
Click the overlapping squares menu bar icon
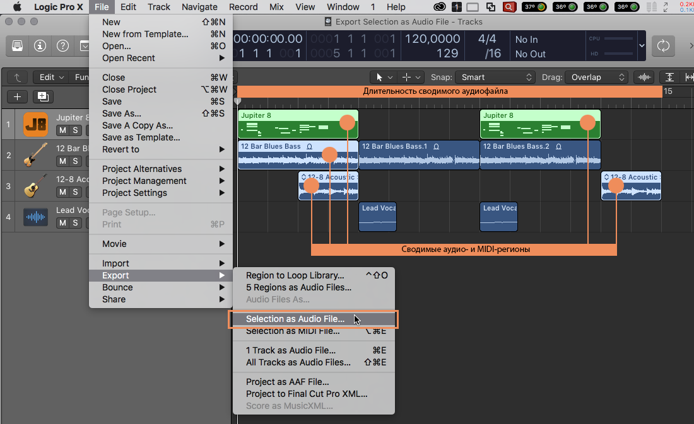tap(491, 7)
